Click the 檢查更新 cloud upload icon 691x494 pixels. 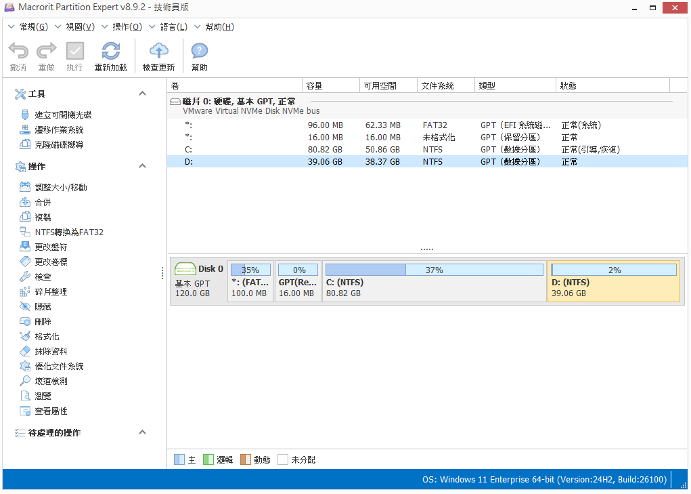(x=158, y=52)
